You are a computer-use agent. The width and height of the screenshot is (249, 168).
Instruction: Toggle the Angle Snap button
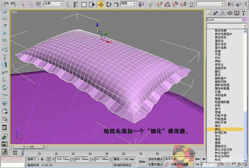click(x=167, y=5)
